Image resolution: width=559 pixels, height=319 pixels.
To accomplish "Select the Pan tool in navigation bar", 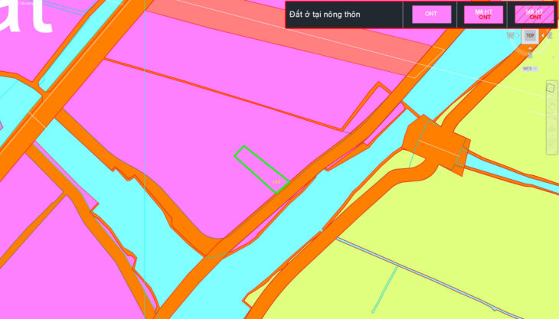I will pos(550,106).
